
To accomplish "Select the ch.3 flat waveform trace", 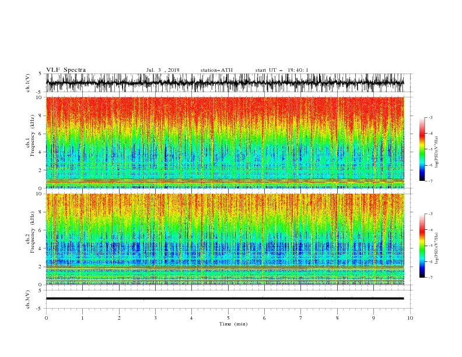I will click(x=225, y=299).
